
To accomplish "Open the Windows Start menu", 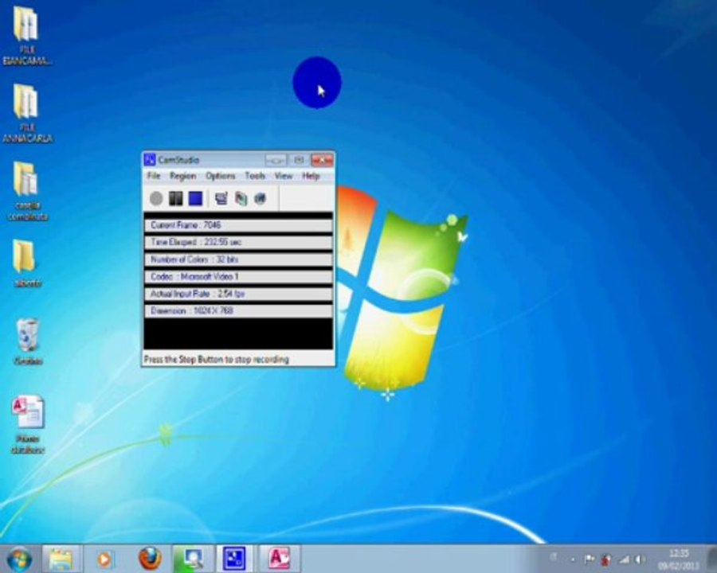I will [x=19, y=559].
